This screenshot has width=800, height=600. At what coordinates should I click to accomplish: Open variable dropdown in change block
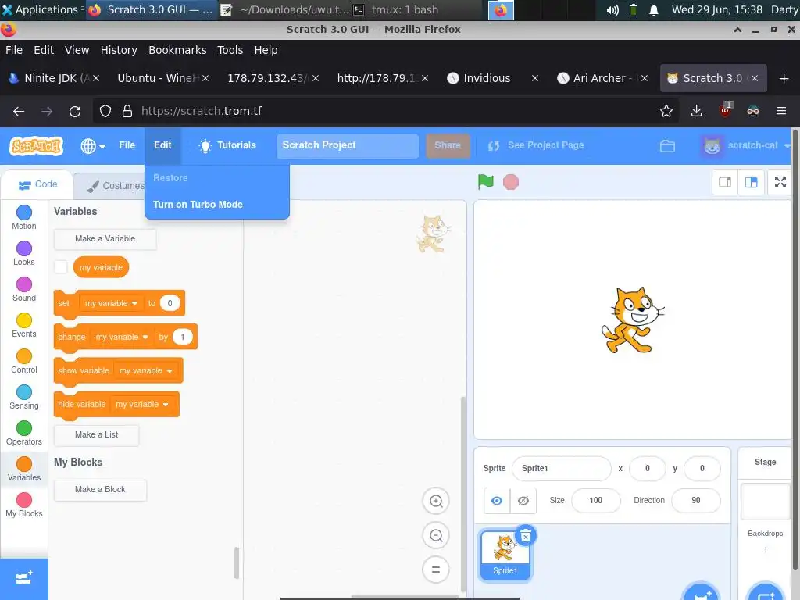[121, 337]
